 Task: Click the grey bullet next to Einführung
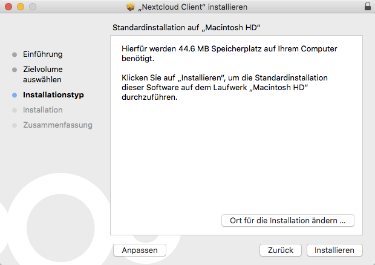click(15, 55)
